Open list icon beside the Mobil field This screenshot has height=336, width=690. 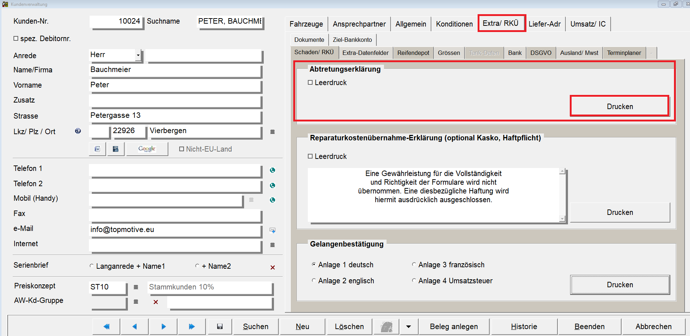point(251,200)
